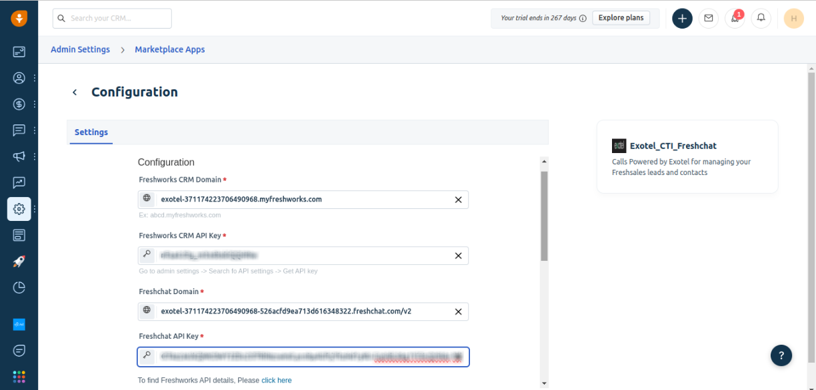Open the bell alerts icon in the header

761,19
